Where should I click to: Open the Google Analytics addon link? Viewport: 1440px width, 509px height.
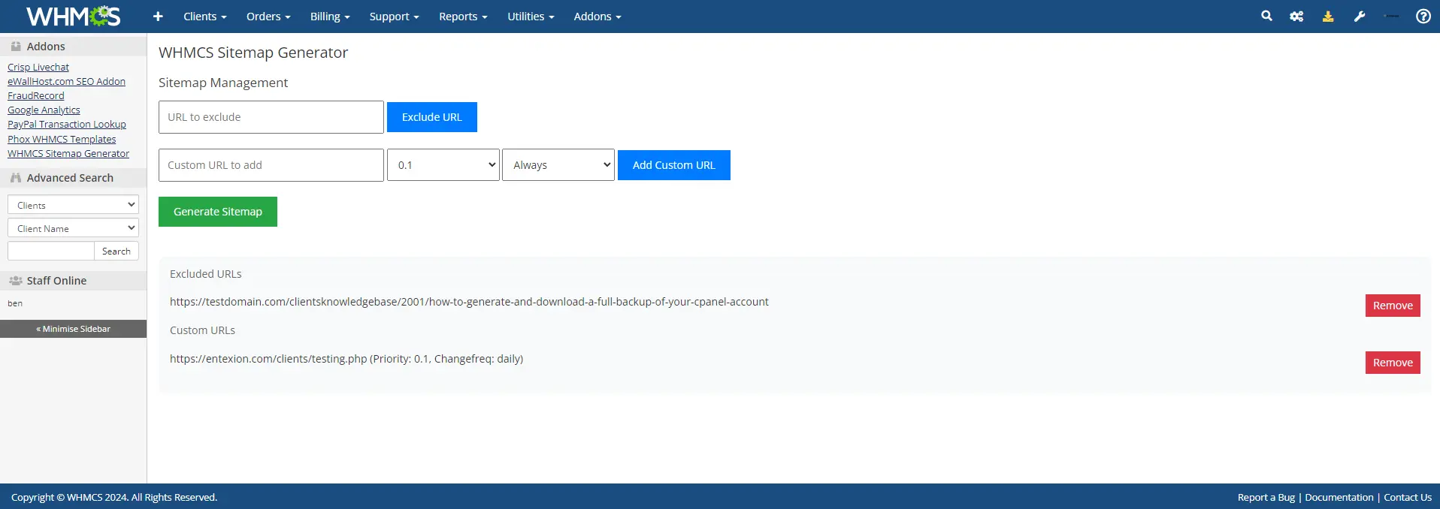click(x=44, y=110)
